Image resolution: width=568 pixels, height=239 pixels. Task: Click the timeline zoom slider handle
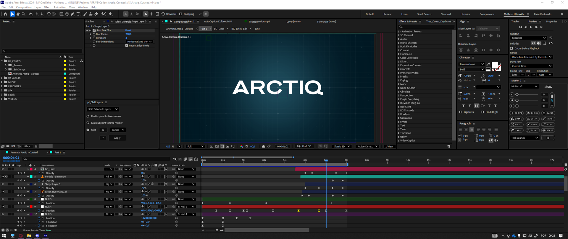(x=217, y=230)
